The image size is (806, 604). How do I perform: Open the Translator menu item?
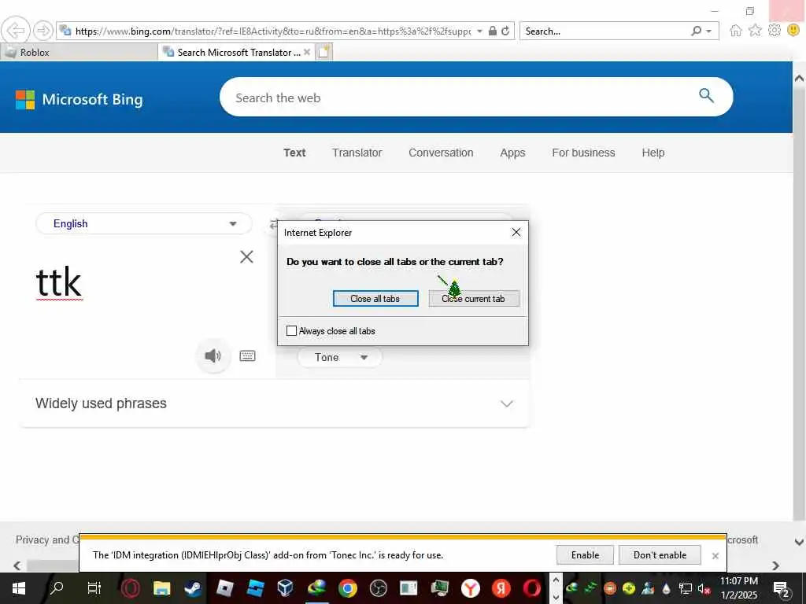click(357, 153)
